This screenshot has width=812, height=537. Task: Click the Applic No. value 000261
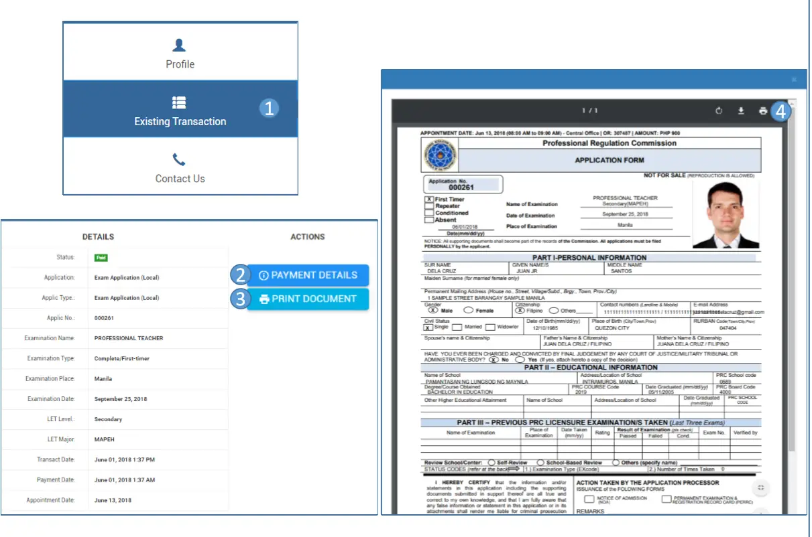104,318
